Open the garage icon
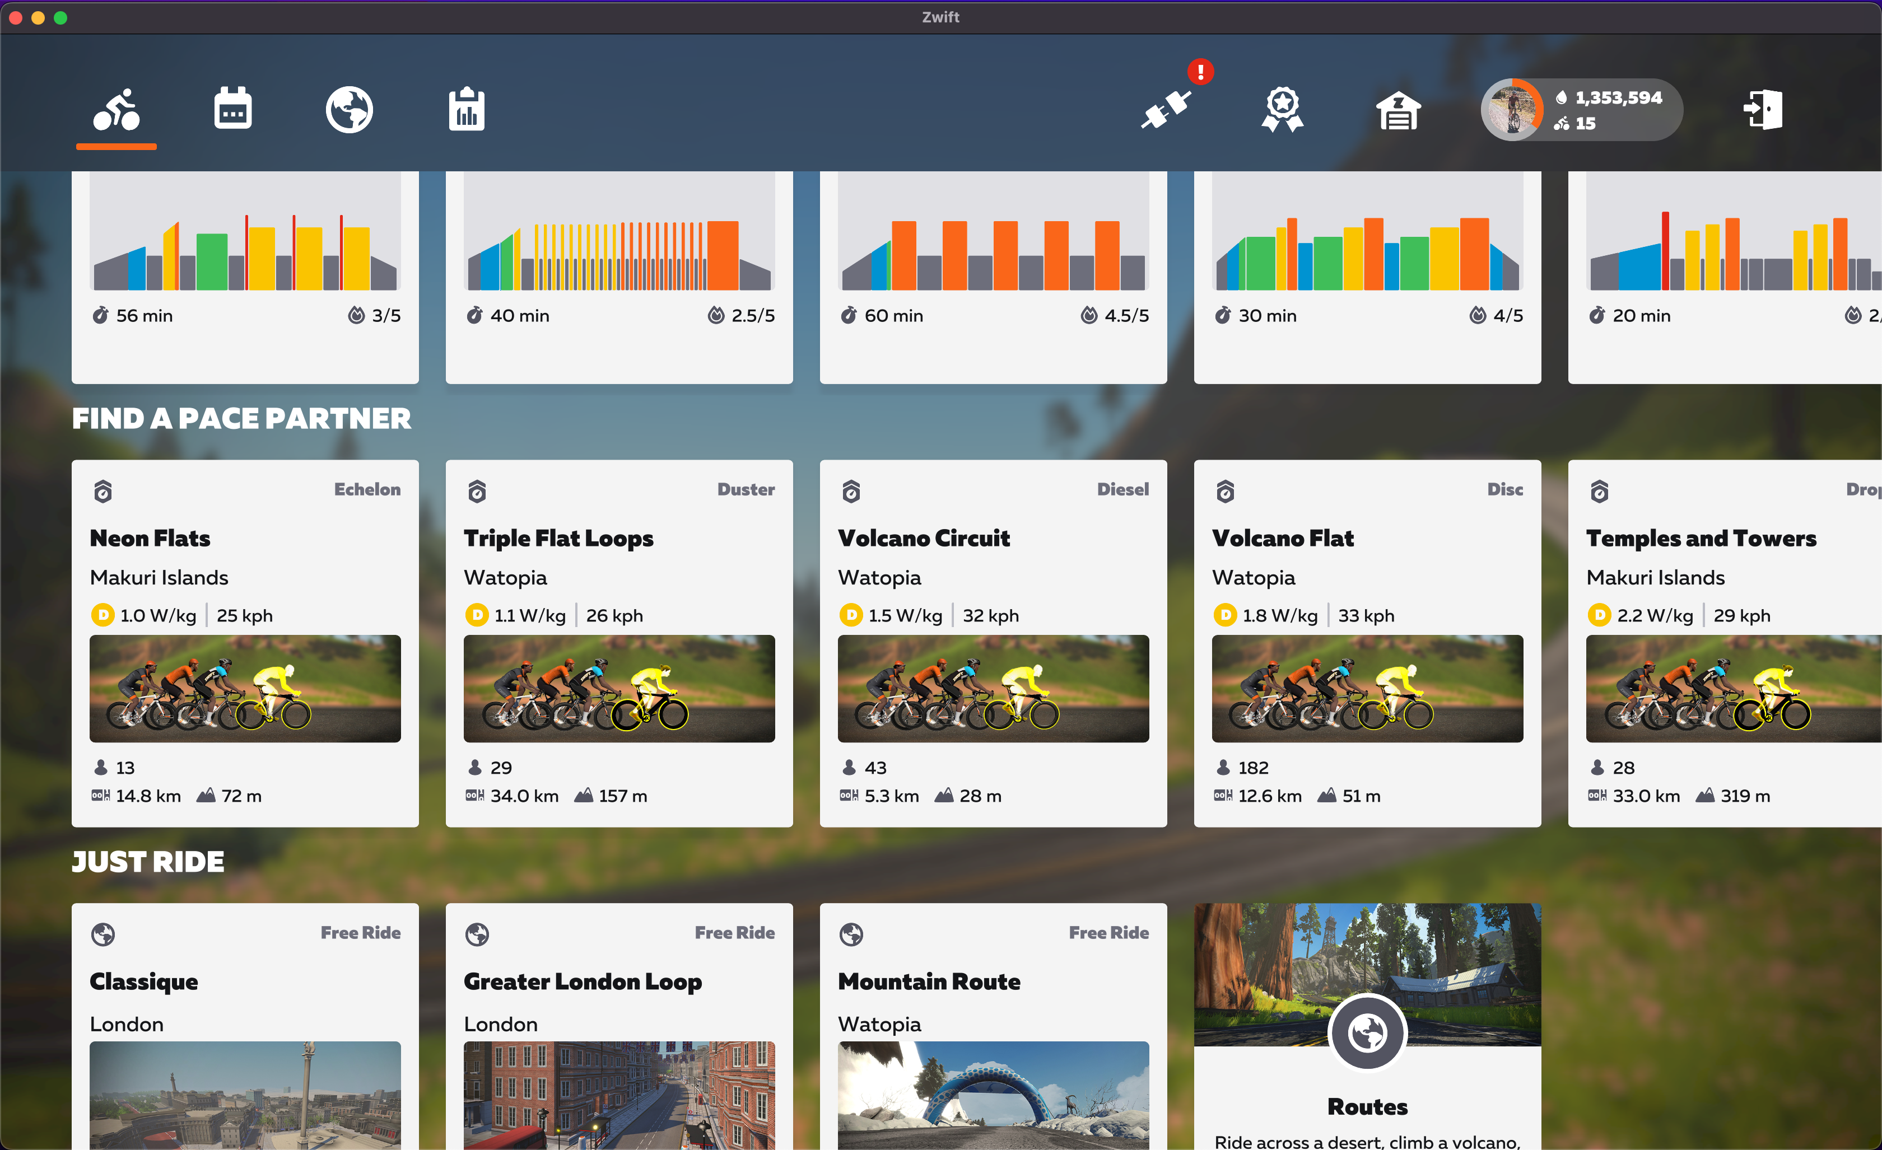 point(1397,110)
